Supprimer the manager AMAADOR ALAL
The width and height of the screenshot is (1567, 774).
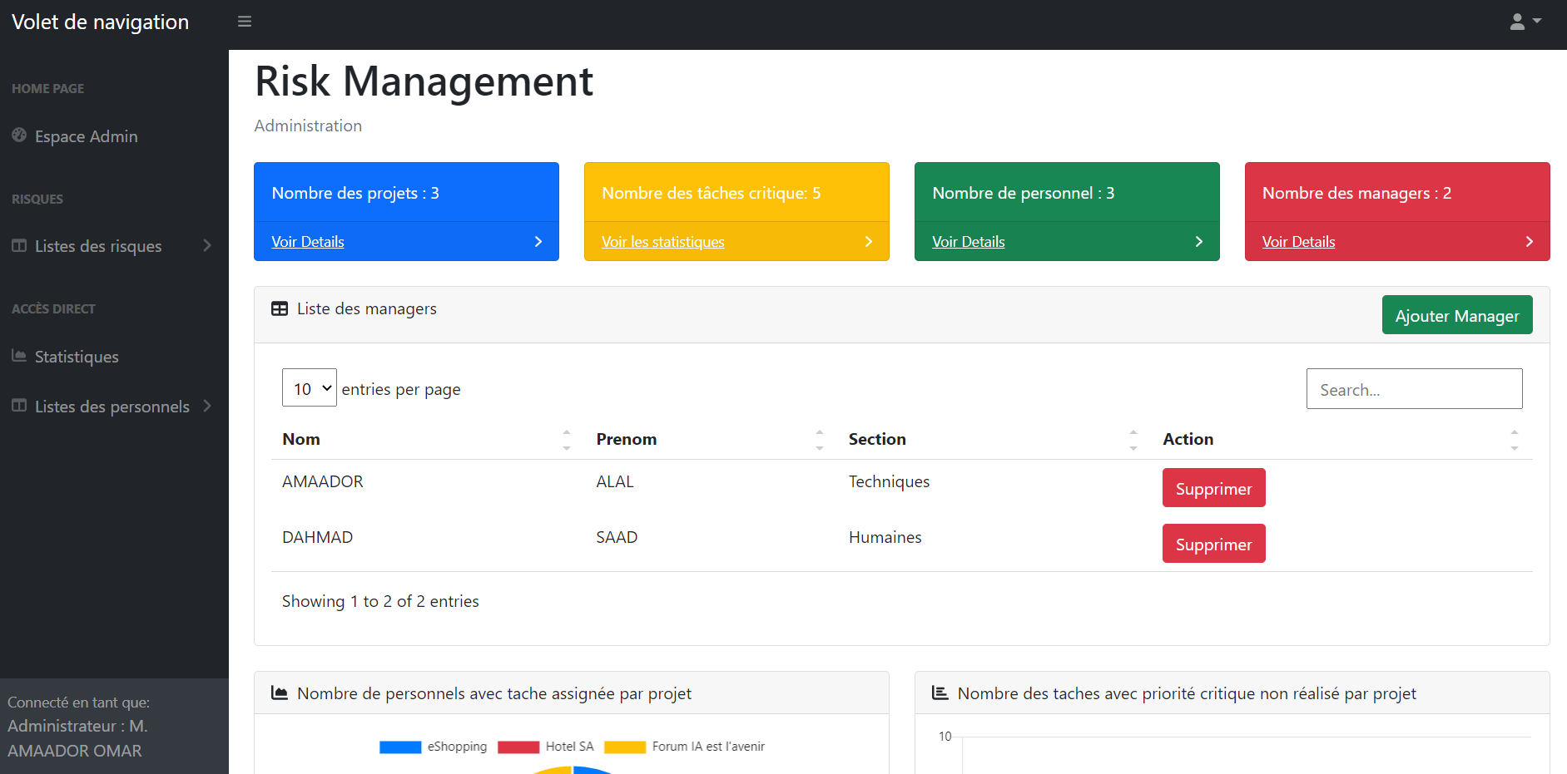point(1213,487)
